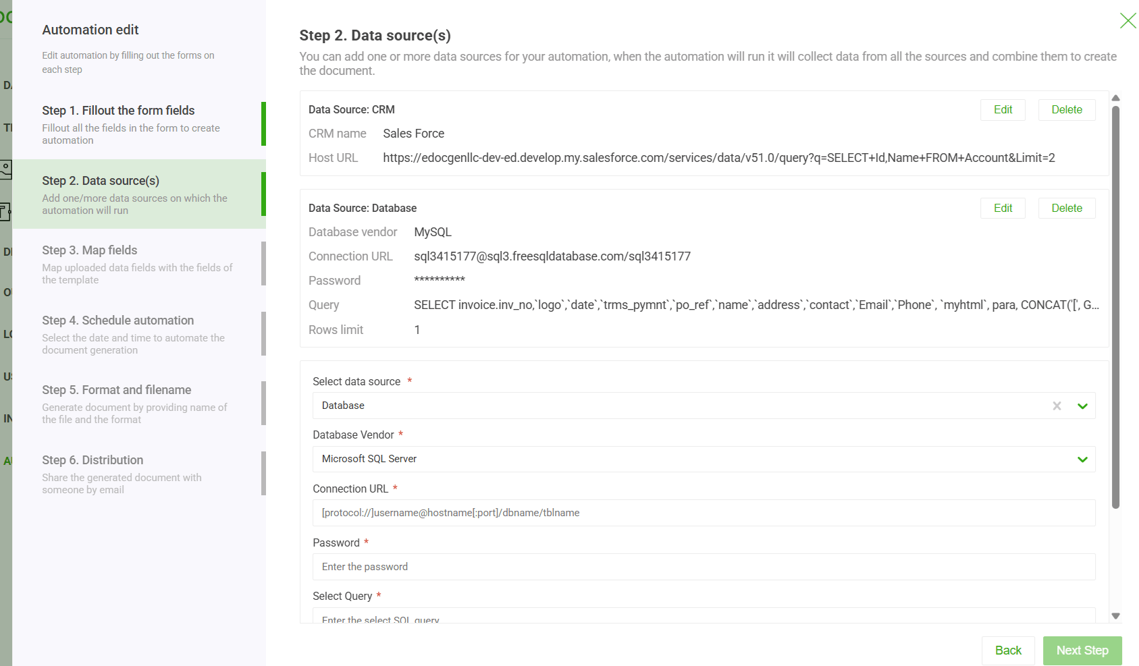Return using the Back button
The height and width of the screenshot is (666, 1139).
click(1008, 650)
